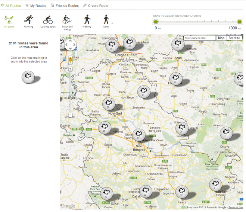The width and height of the screenshot is (246, 212).
Task: Filter routes by Running
Action: 28,22
